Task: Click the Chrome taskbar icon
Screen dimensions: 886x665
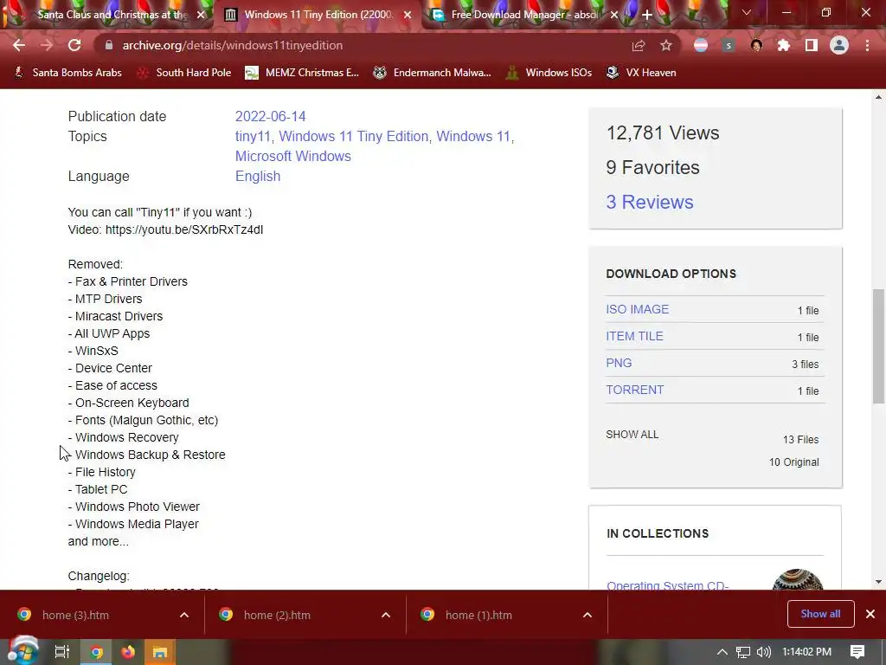Action: pyautogui.click(x=96, y=652)
